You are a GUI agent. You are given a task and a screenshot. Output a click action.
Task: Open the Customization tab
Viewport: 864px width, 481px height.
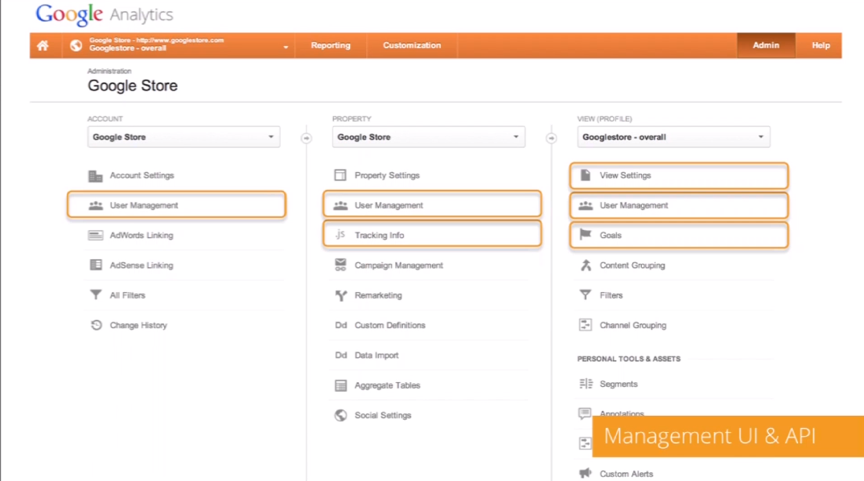[x=411, y=46]
